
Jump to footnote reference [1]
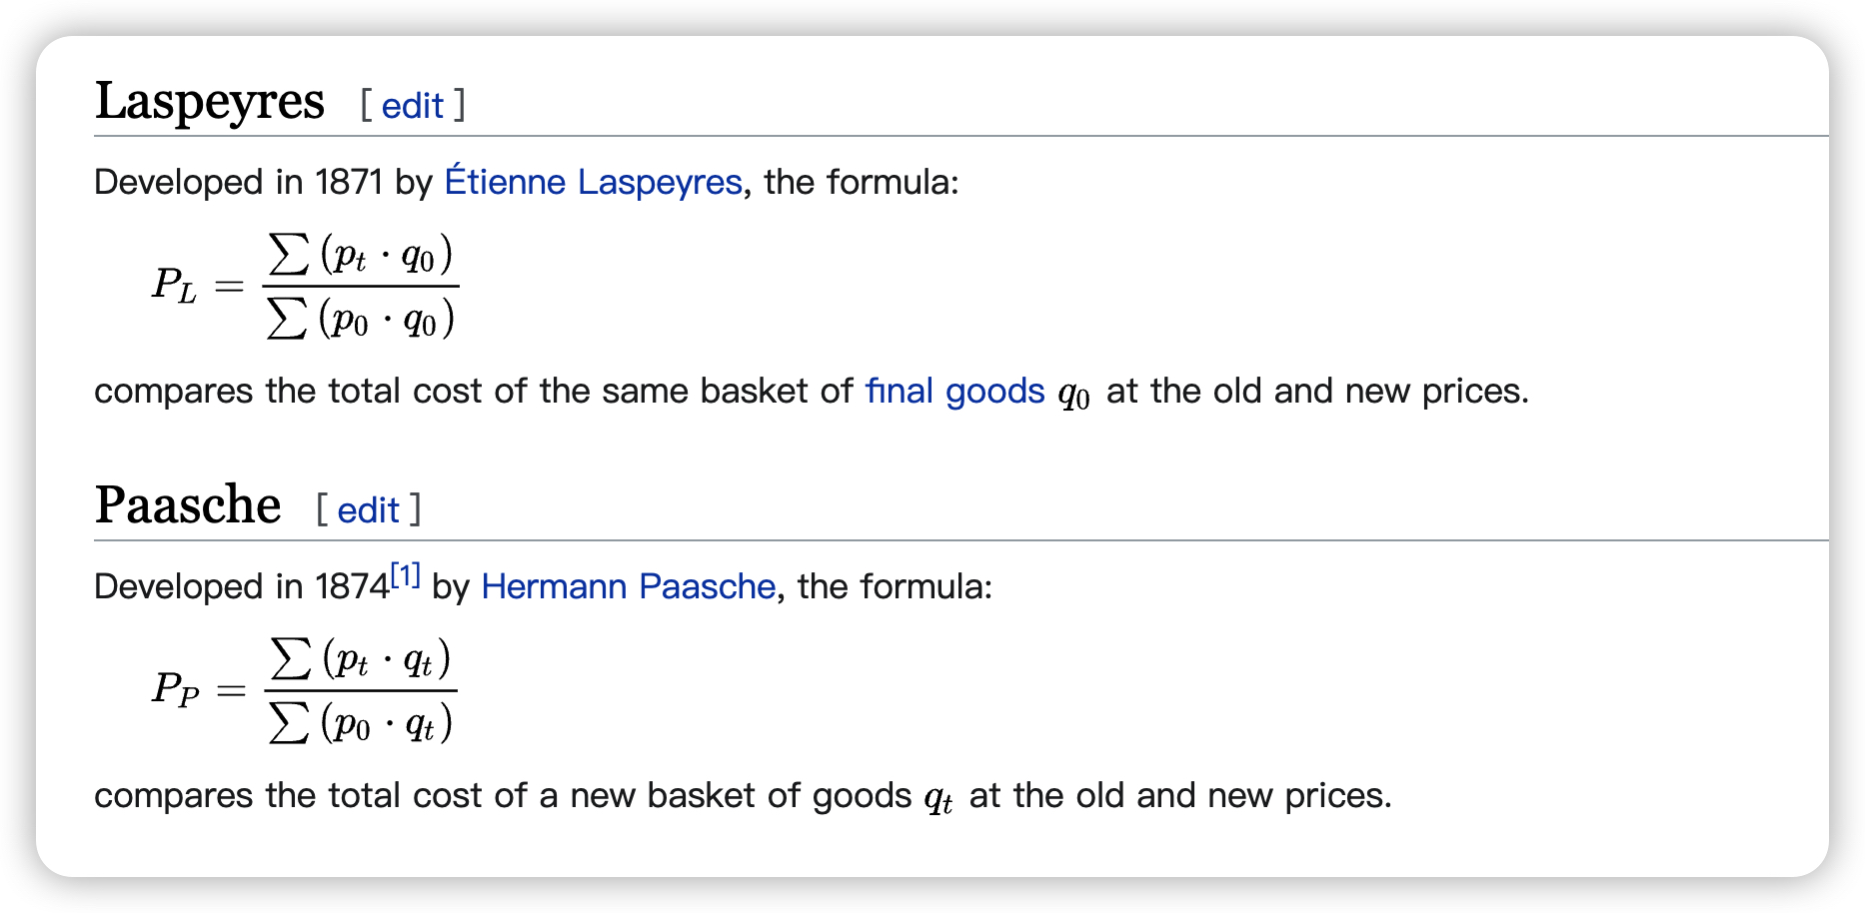pyautogui.click(x=405, y=575)
